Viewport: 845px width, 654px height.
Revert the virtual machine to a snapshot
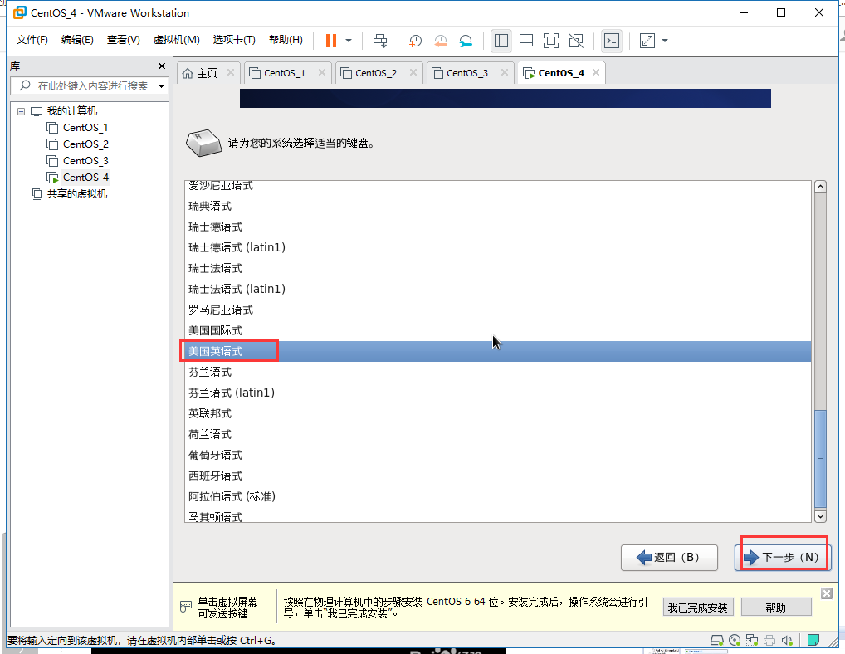(440, 41)
